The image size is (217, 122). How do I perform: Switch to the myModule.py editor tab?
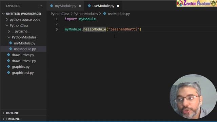click(65, 6)
